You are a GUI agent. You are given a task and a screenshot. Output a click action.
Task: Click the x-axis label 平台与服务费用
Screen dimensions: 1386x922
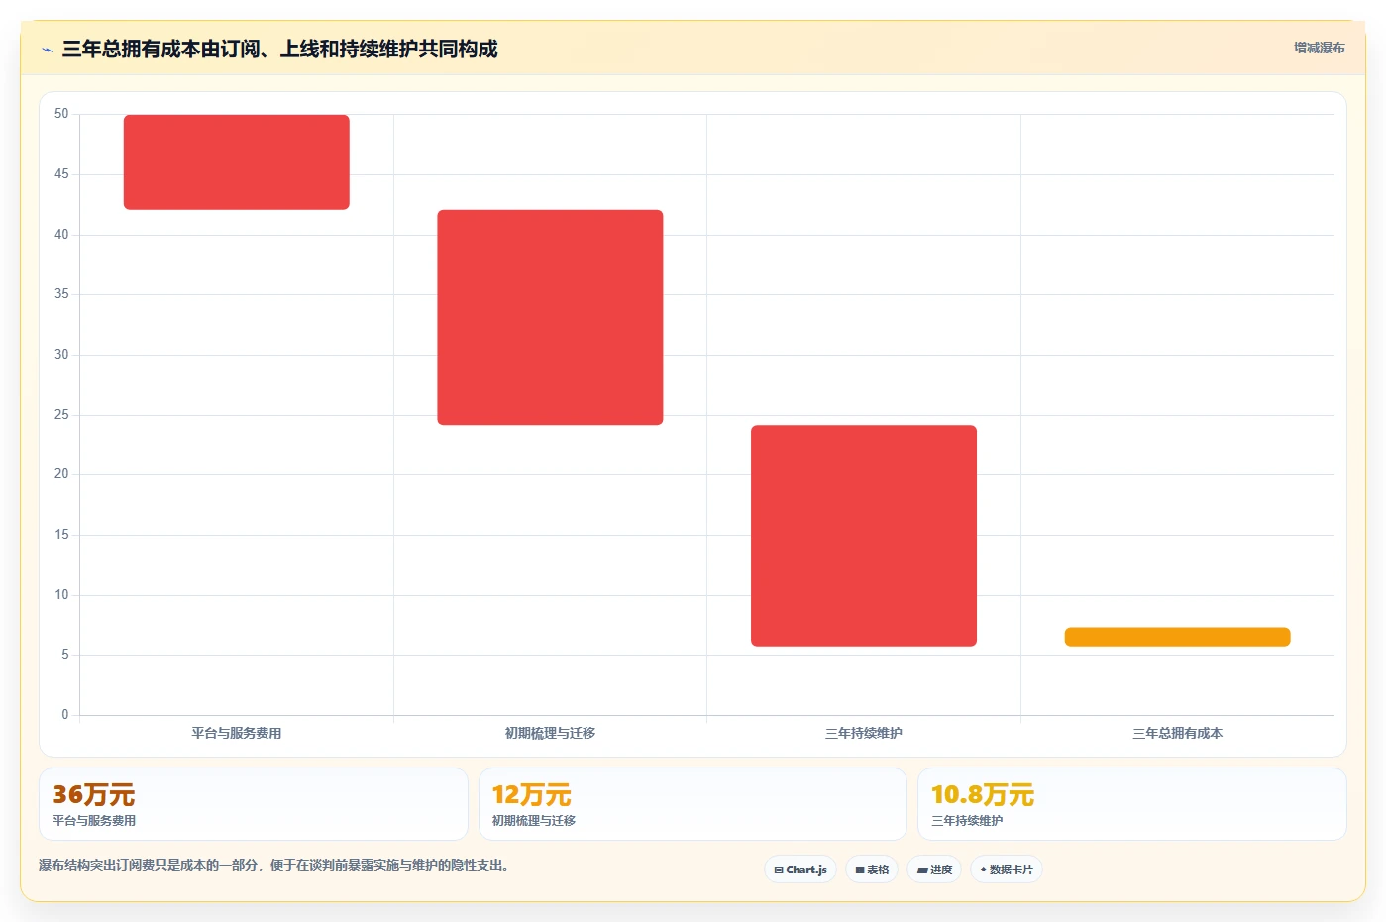[x=237, y=734]
